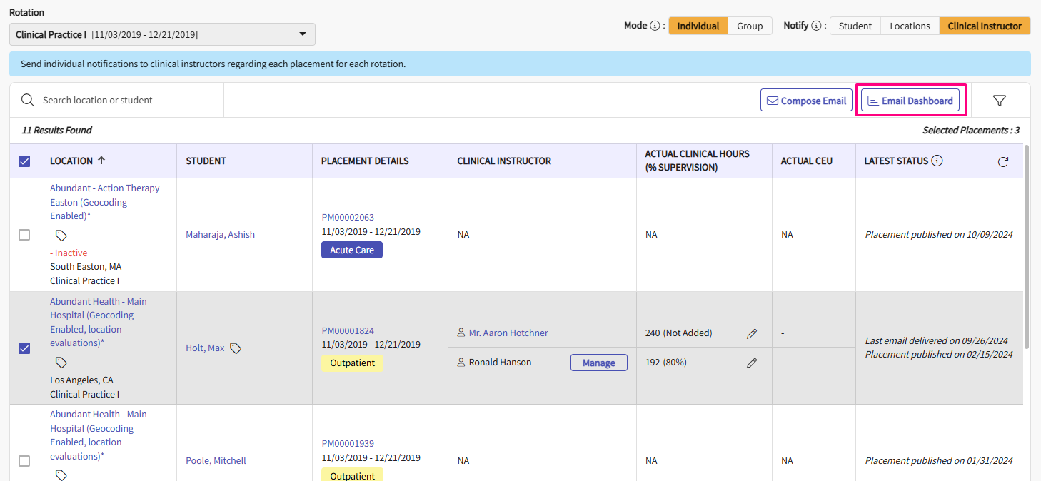The image size is (1041, 481).
Task: Click person icon beside Ronald Hanson
Action: pyautogui.click(x=461, y=362)
